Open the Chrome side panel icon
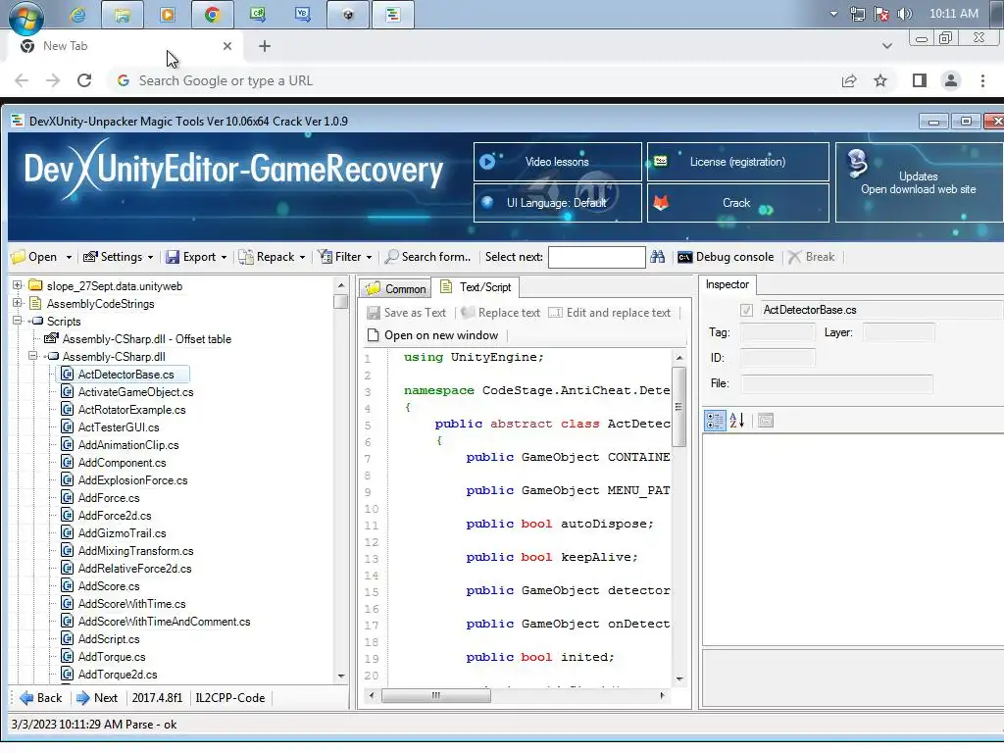1004x753 pixels. (920, 80)
